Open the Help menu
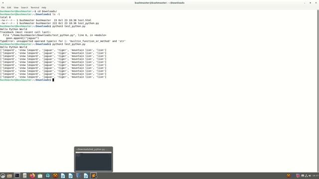The width and height of the screenshot is (319, 179). (x=44, y=7)
